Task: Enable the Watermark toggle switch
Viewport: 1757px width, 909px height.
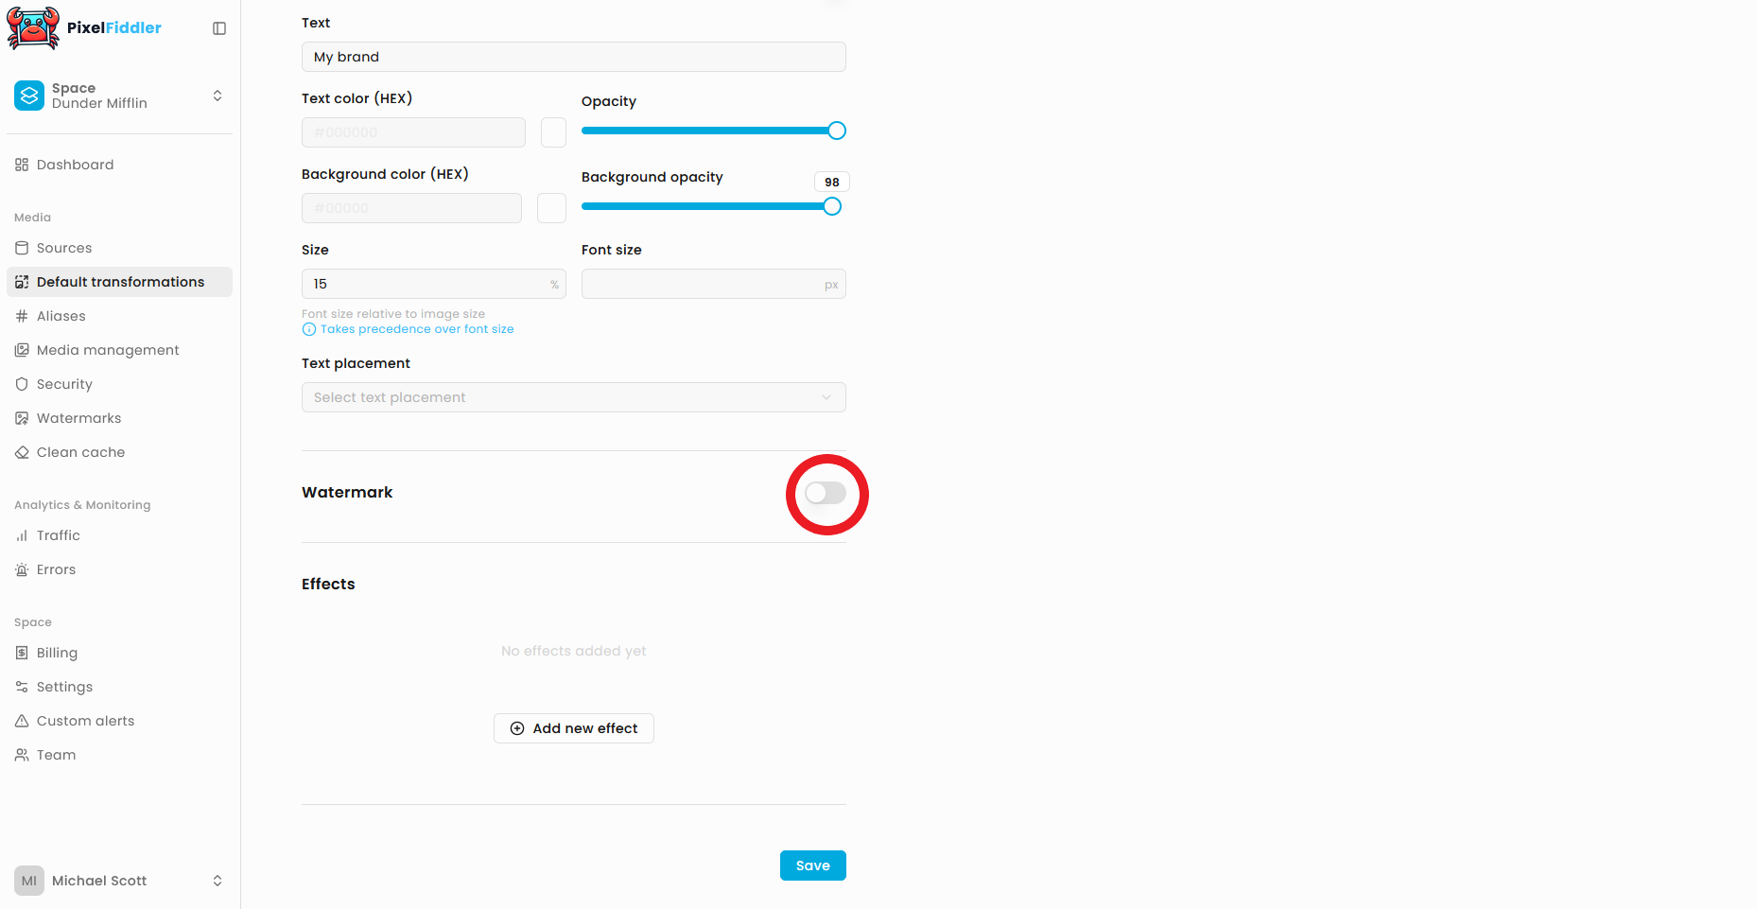Action: (826, 493)
